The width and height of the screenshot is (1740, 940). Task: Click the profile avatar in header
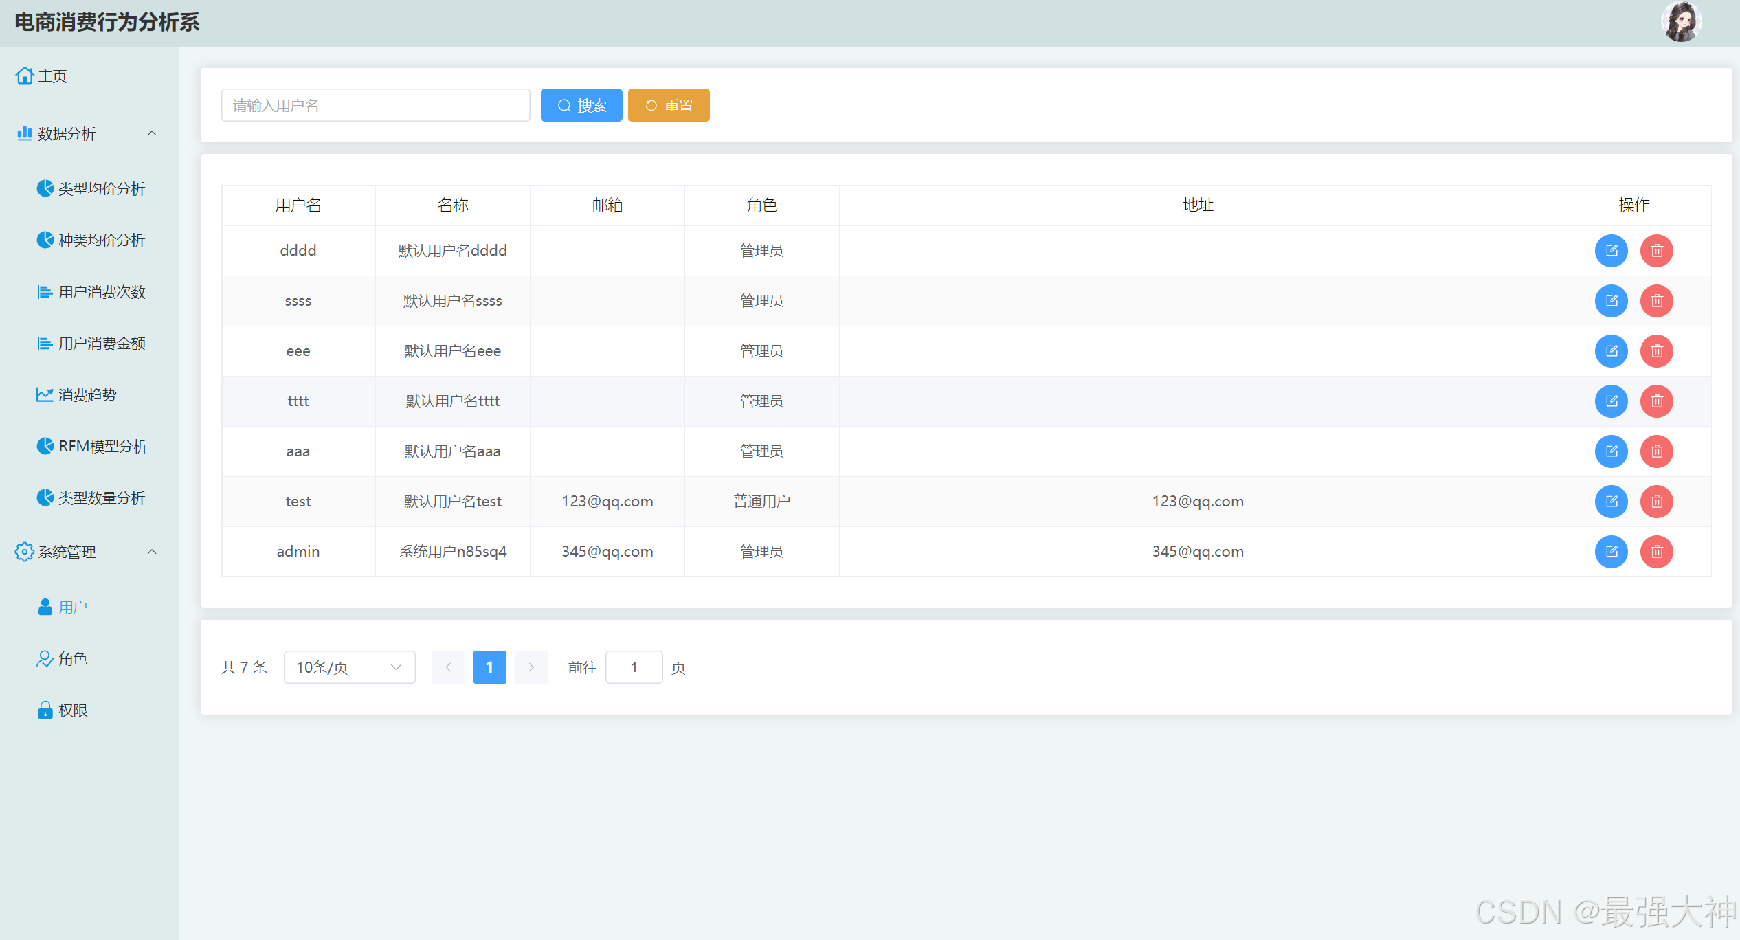1681,22
